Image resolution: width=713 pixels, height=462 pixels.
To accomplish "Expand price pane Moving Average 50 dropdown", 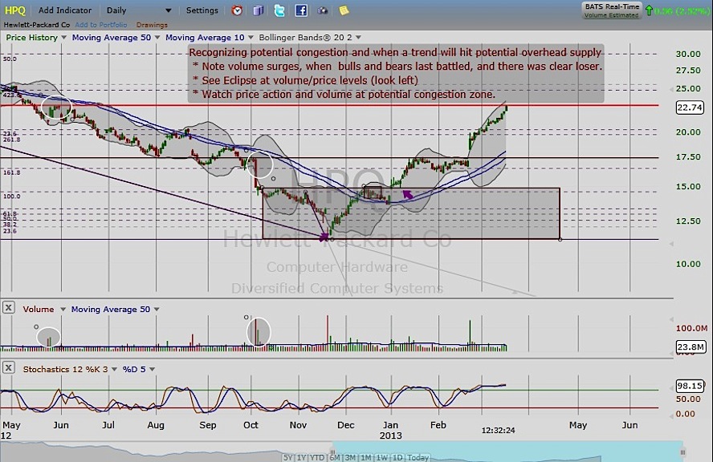I will click(157, 37).
